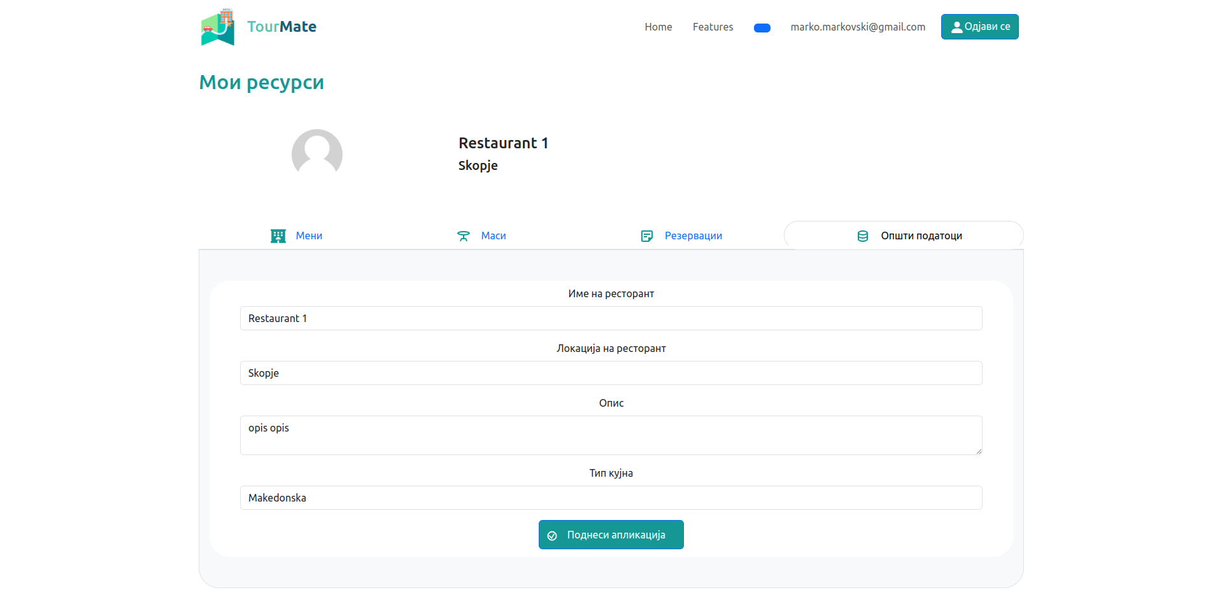Click into the Локација на ресторант field
The width and height of the screenshot is (1222, 604).
[x=611, y=373]
